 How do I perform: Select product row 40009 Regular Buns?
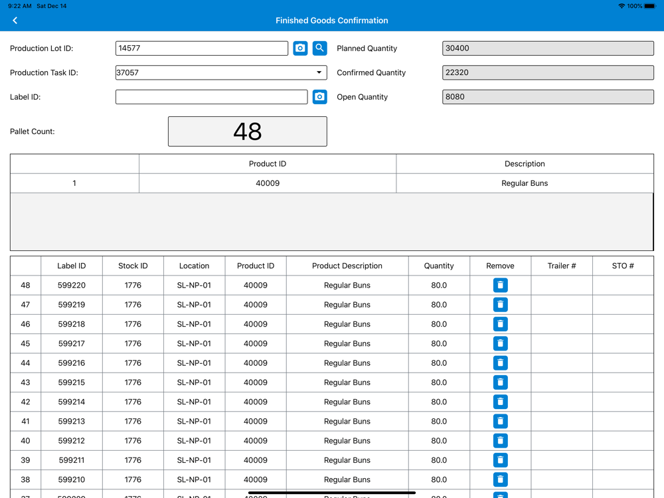coord(268,183)
